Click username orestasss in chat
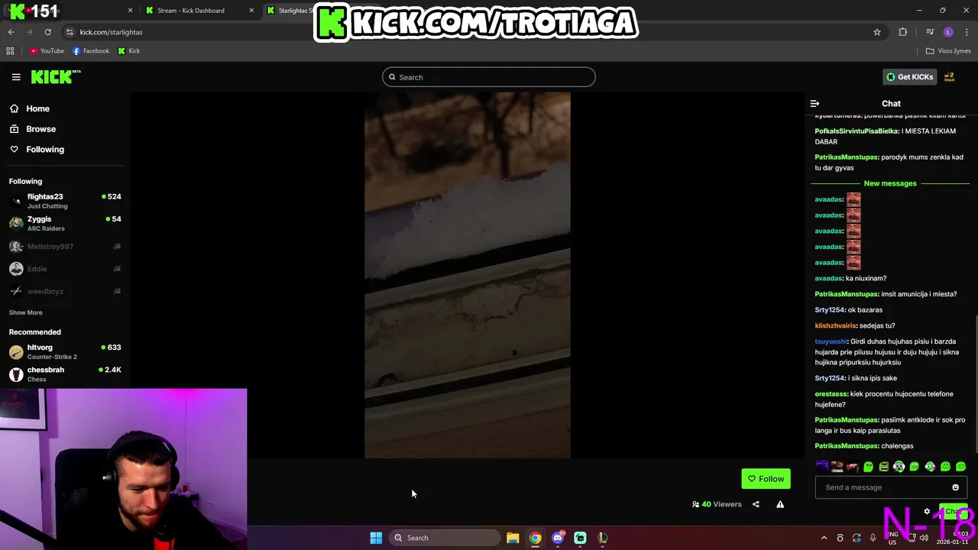This screenshot has height=550, width=978. [x=831, y=394]
